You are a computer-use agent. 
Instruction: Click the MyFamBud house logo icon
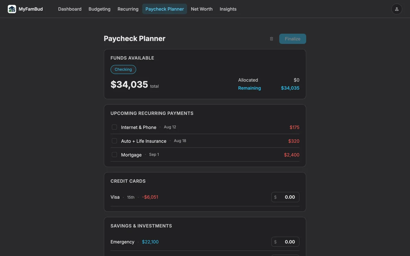point(12,9)
